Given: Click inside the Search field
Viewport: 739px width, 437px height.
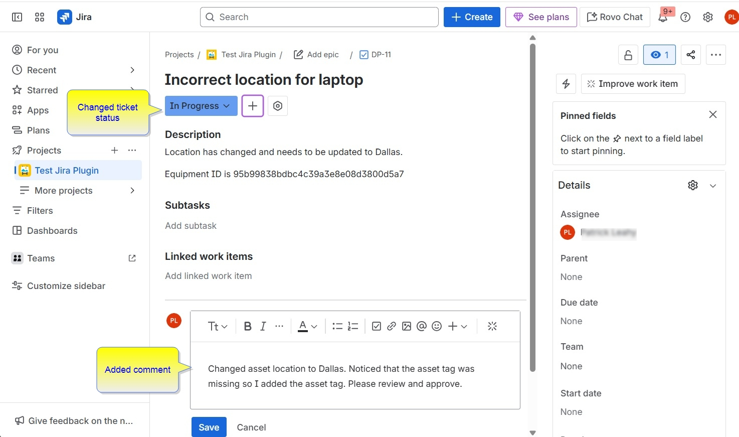Looking at the screenshot, I should (319, 17).
